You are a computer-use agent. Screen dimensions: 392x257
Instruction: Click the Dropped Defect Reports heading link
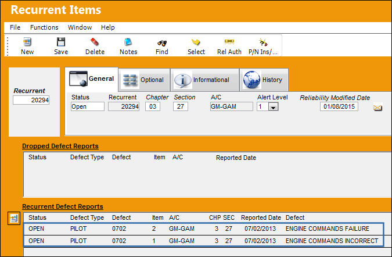[x=60, y=146]
